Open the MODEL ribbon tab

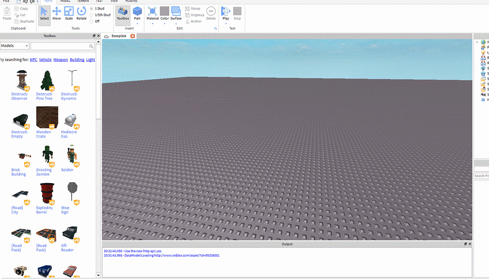point(65,1)
